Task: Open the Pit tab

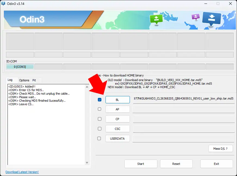Action: (34, 80)
